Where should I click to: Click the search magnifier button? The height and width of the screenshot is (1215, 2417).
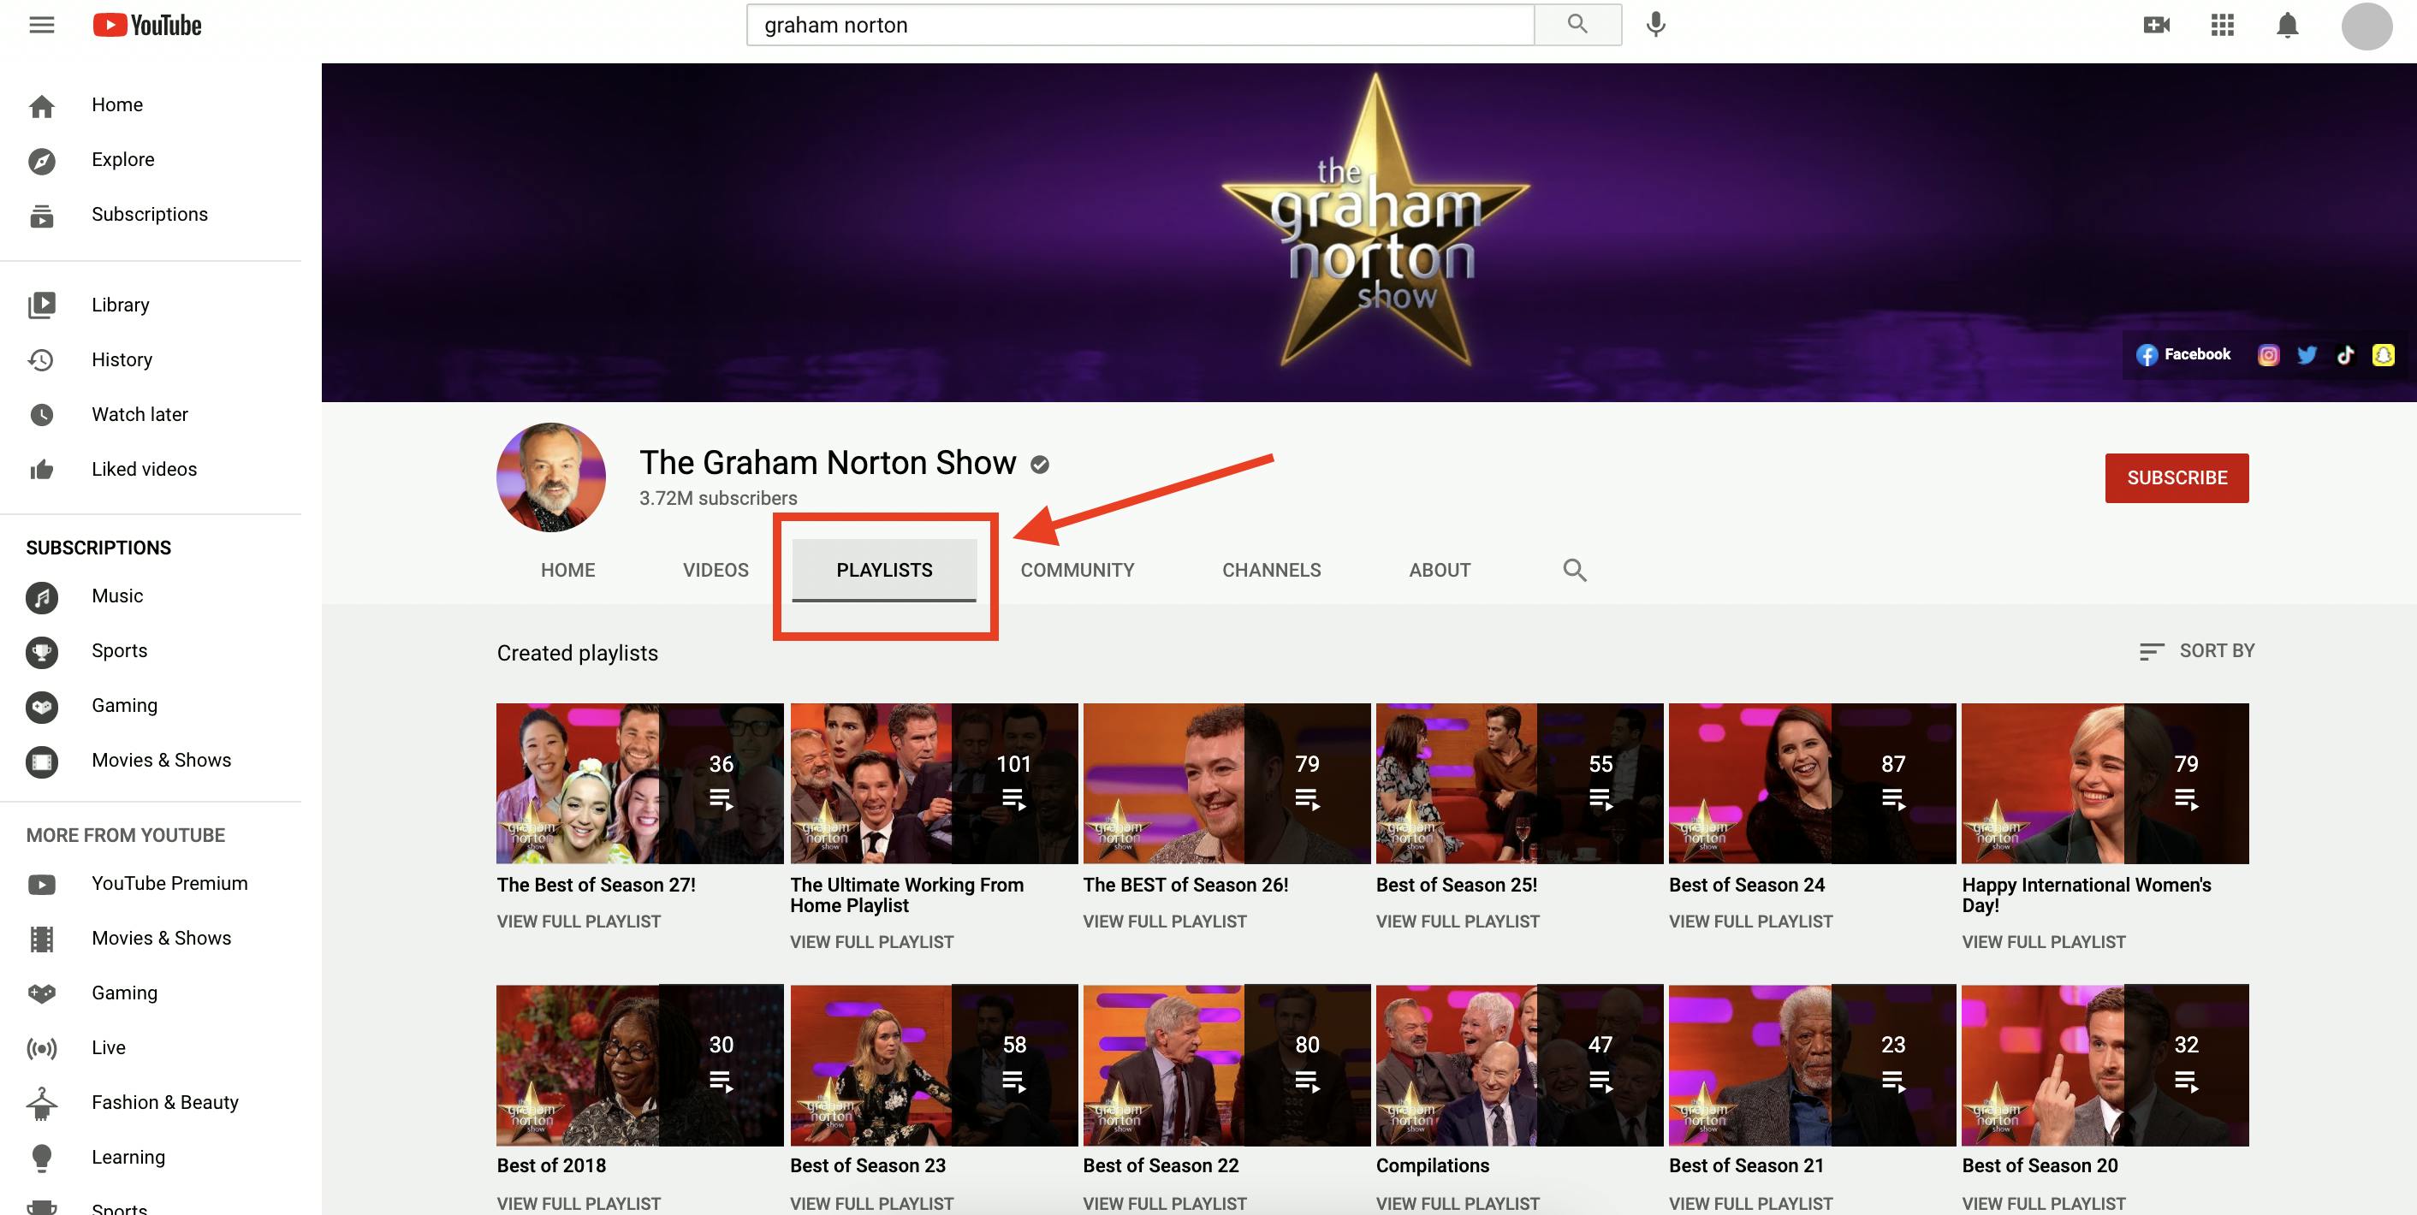(1577, 25)
